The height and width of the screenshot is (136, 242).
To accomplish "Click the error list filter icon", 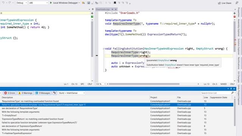I will coord(54,93).
